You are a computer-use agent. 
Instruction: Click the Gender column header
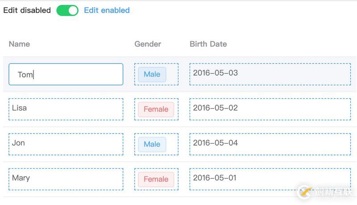148,44
